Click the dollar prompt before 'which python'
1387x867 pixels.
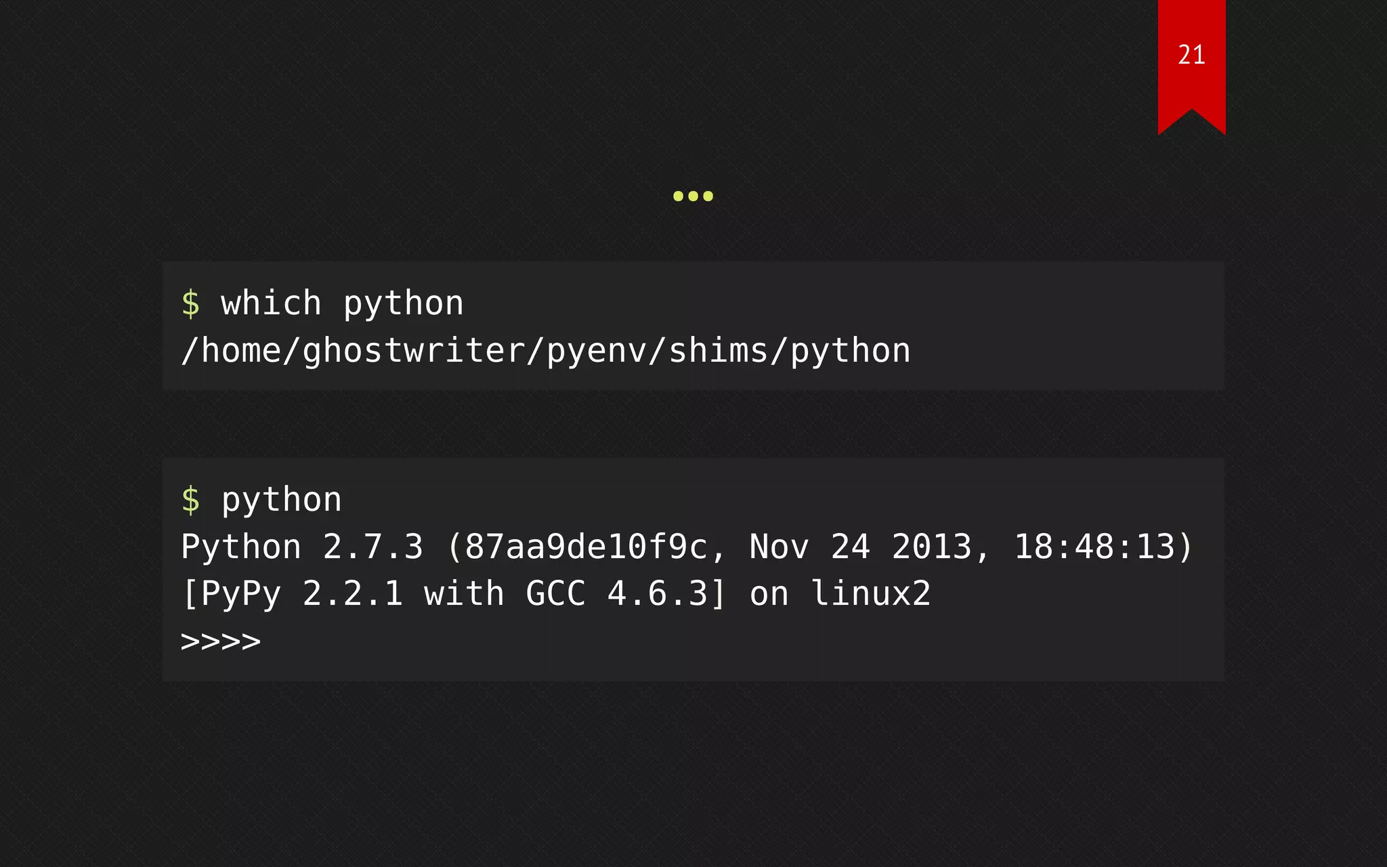click(x=190, y=303)
